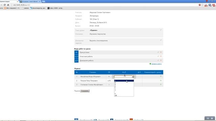Open the bookmark with the blank page icon
The image size is (216, 121).
coord(25,8)
